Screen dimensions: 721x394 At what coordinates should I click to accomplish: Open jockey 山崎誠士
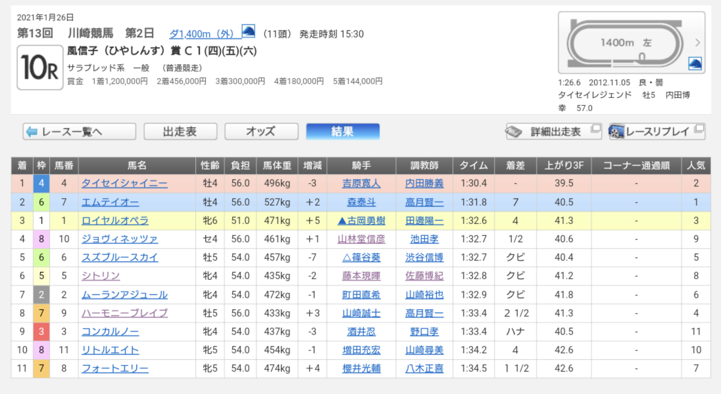point(361,313)
